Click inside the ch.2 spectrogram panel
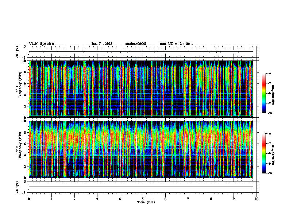Image resolution: width=289 pixels, height=223 pixels. pos(141,149)
